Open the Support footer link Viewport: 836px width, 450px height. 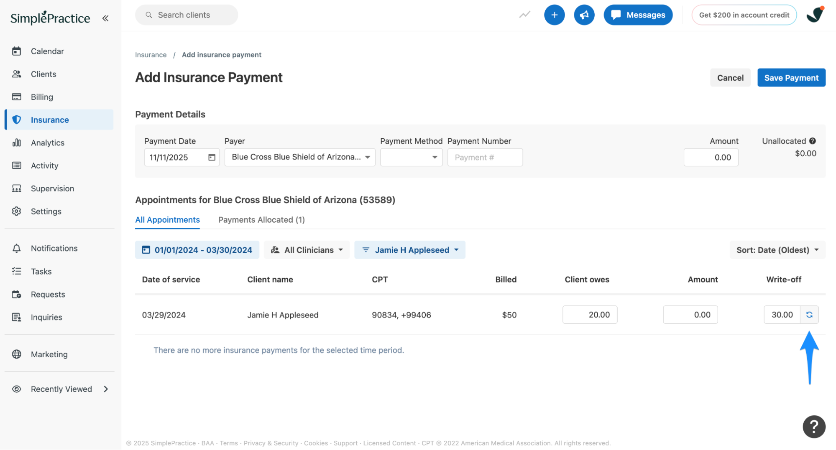[345, 443]
